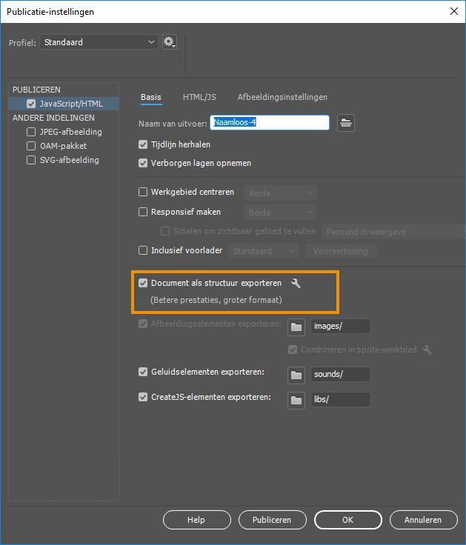
Task: Click the libs/ path field
Action: click(x=341, y=399)
